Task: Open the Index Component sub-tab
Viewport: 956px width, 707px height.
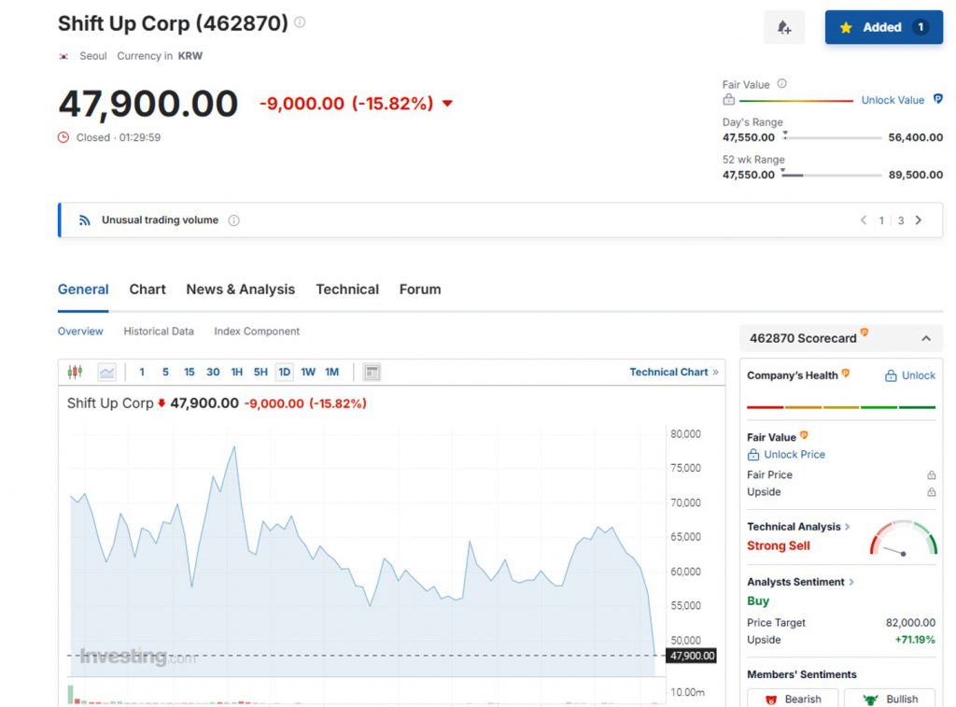Action: click(x=257, y=332)
